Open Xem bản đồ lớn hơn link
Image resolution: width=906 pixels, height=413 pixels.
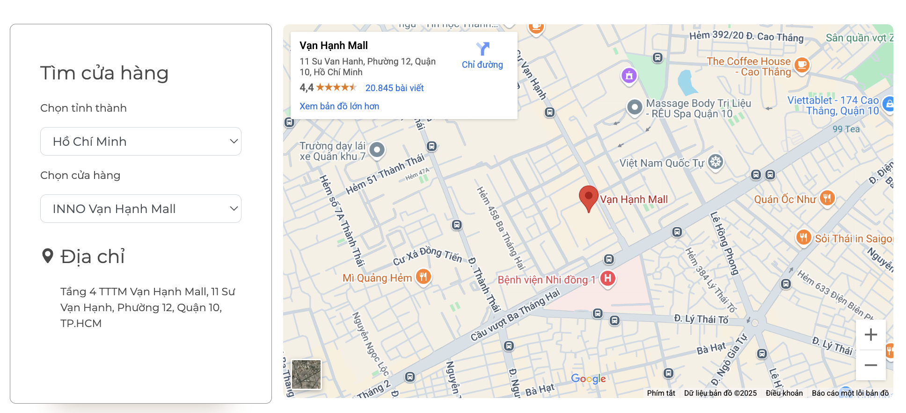339,106
